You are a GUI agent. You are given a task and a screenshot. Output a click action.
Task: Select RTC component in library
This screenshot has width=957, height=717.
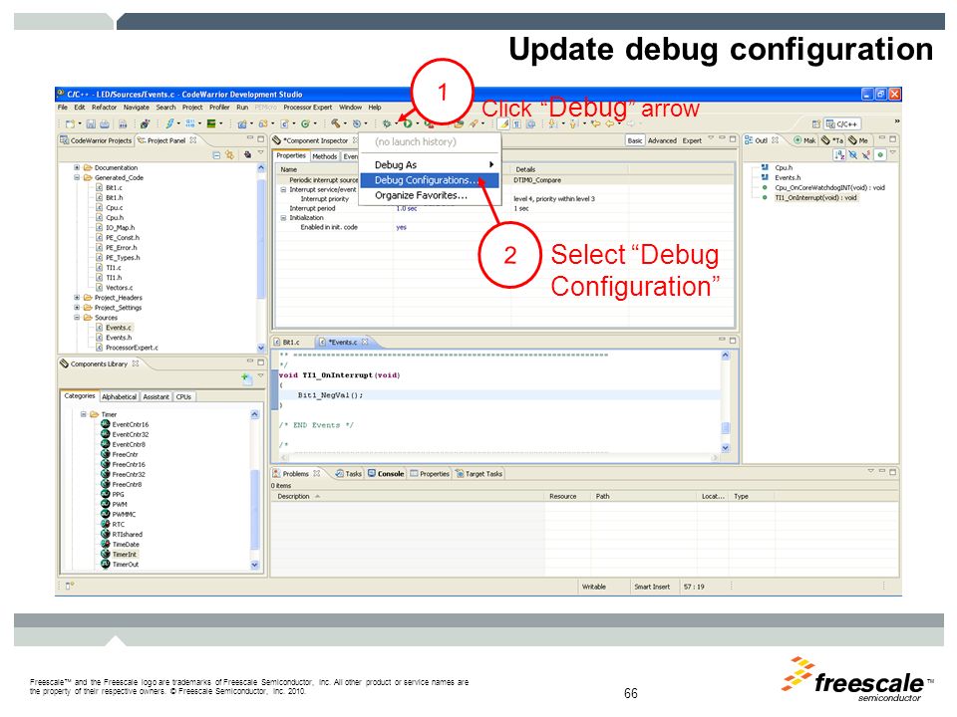(118, 525)
